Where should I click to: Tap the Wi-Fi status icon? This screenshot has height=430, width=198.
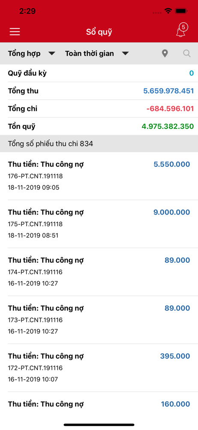tap(168, 11)
